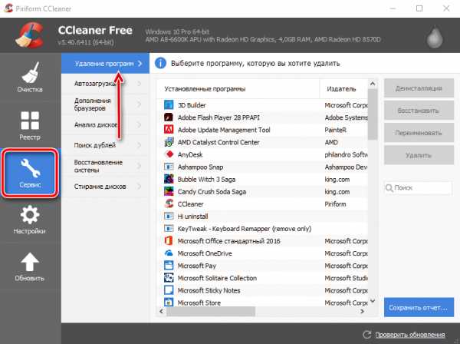Click the vertical scrollbar thumb
460x344 pixels.
point(373,114)
